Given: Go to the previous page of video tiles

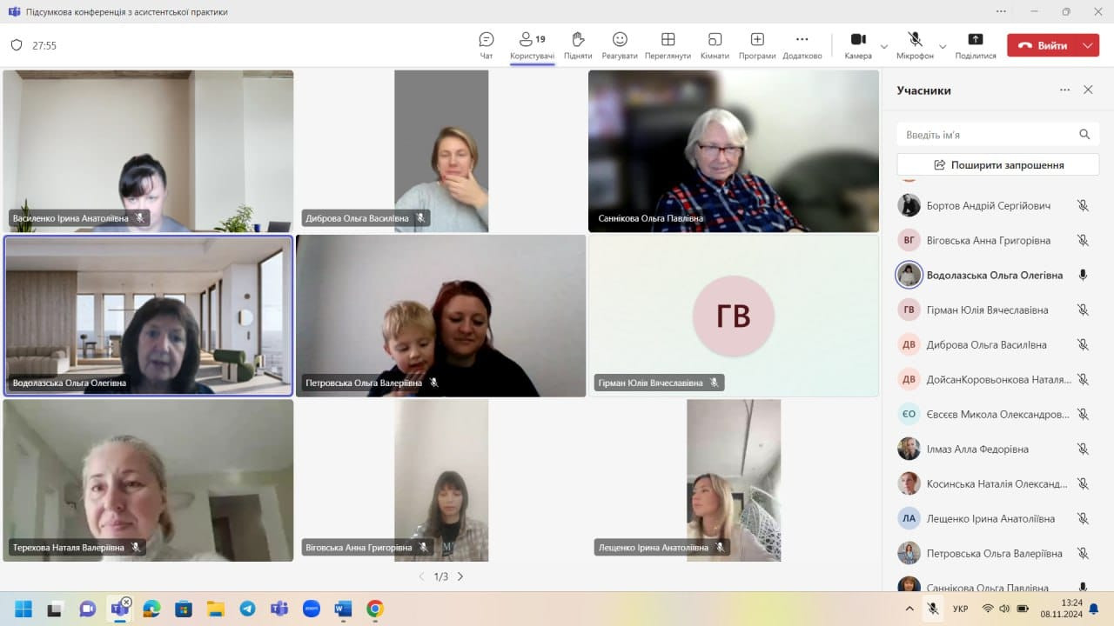Looking at the screenshot, I should coord(422,576).
